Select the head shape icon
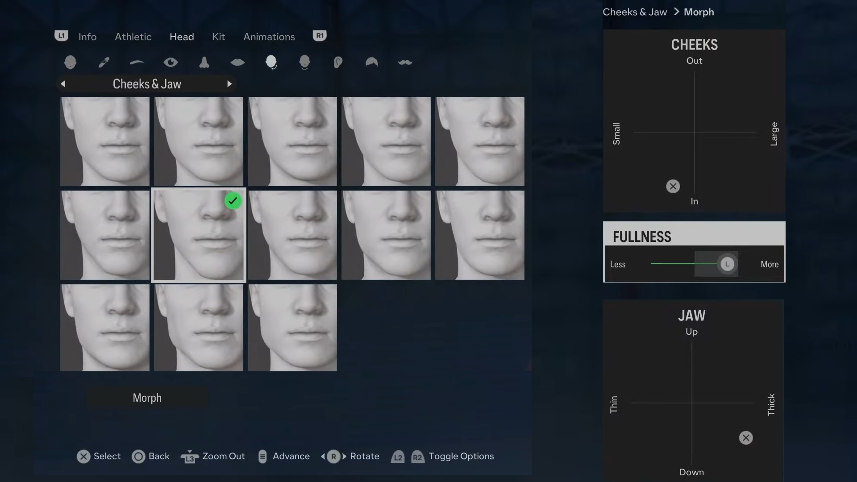The width and height of the screenshot is (857, 482). [x=70, y=62]
